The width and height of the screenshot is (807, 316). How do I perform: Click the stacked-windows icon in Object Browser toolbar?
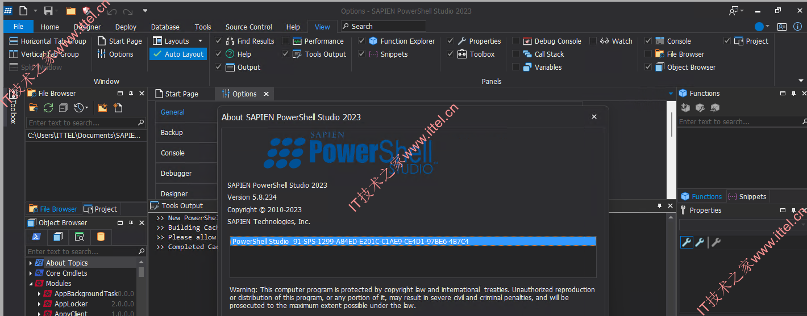(58, 237)
